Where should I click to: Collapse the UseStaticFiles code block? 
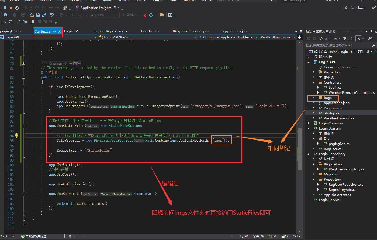pyautogui.click(x=23, y=126)
